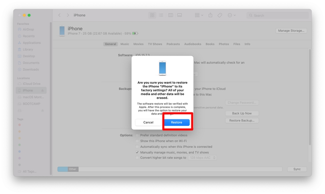Switch to the Info tab
This screenshot has height=194, width=325.
pyautogui.click(x=247, y=44)
